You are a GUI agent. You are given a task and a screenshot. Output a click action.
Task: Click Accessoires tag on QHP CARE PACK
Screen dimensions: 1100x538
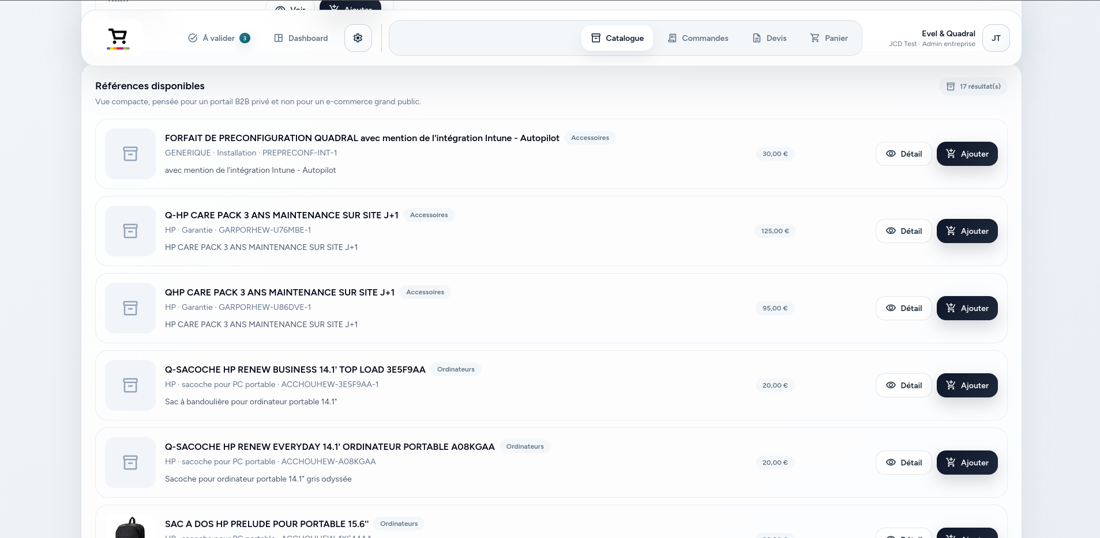click(425, 292)
